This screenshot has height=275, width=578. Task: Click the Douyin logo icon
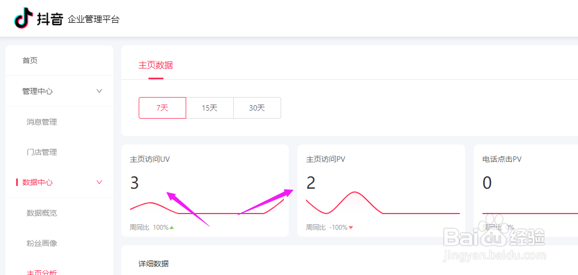(x=23, y=18)
